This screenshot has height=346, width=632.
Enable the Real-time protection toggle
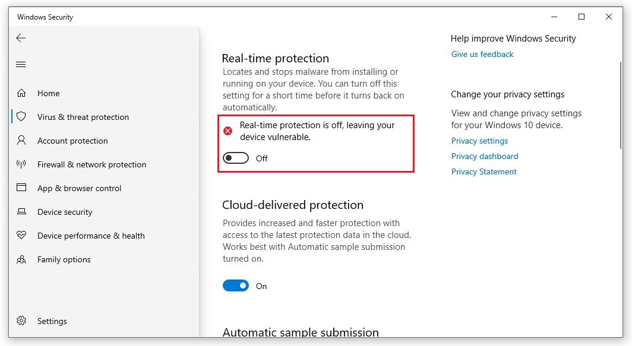click(236, 158)
